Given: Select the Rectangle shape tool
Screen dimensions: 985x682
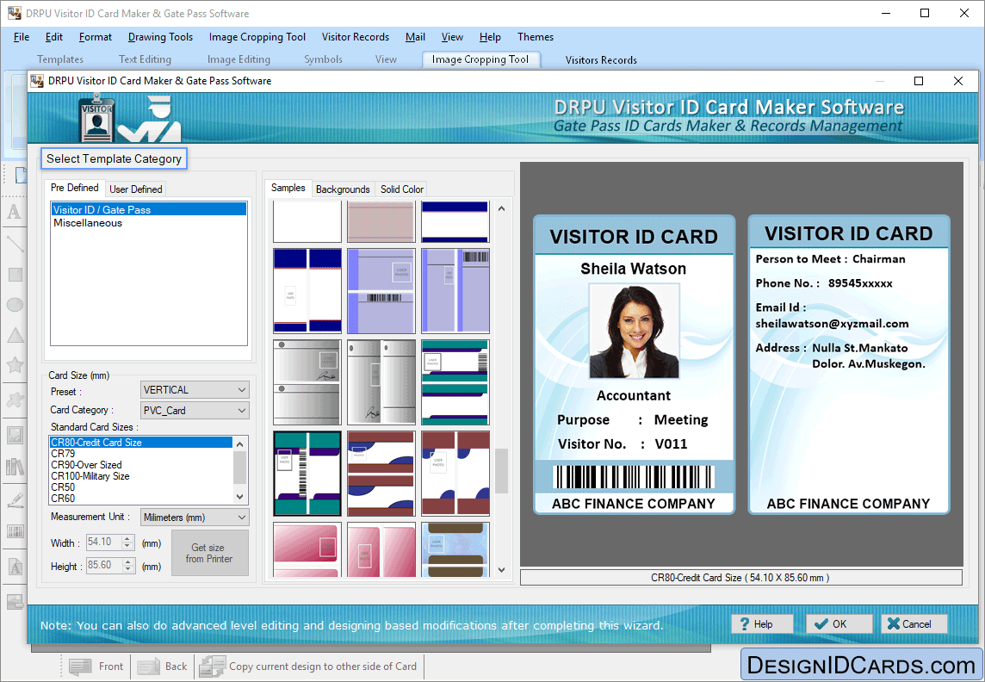Looking at the screenshot, I should click(14, 275).
